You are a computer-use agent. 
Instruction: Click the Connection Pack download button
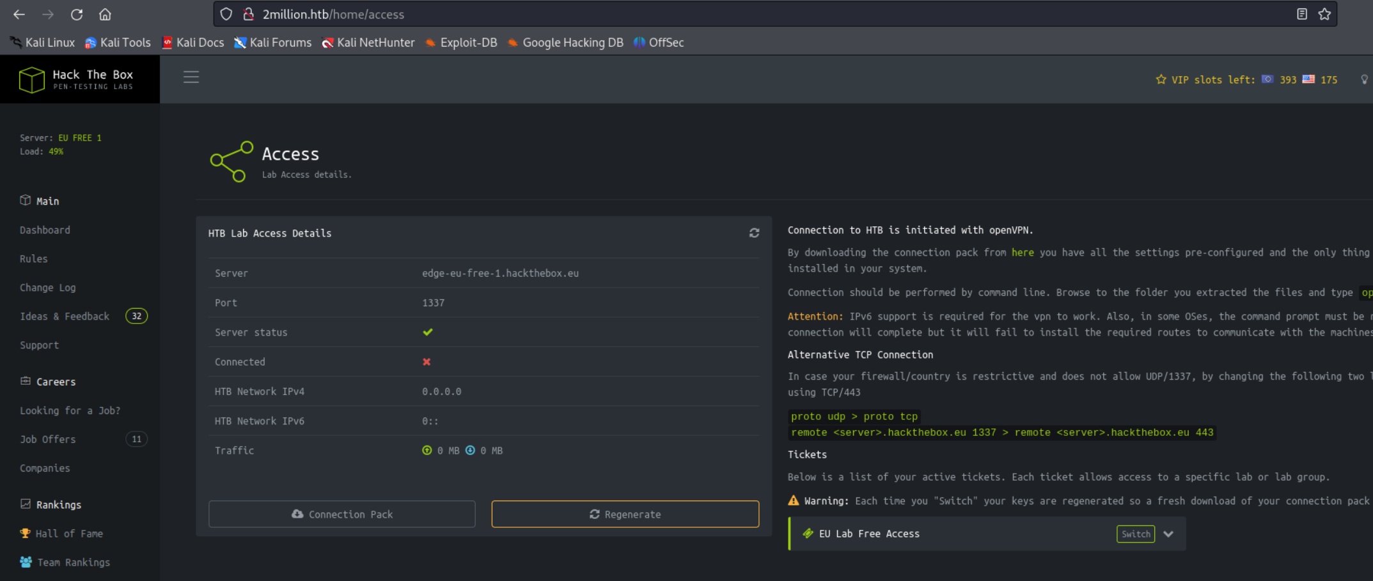342,514
